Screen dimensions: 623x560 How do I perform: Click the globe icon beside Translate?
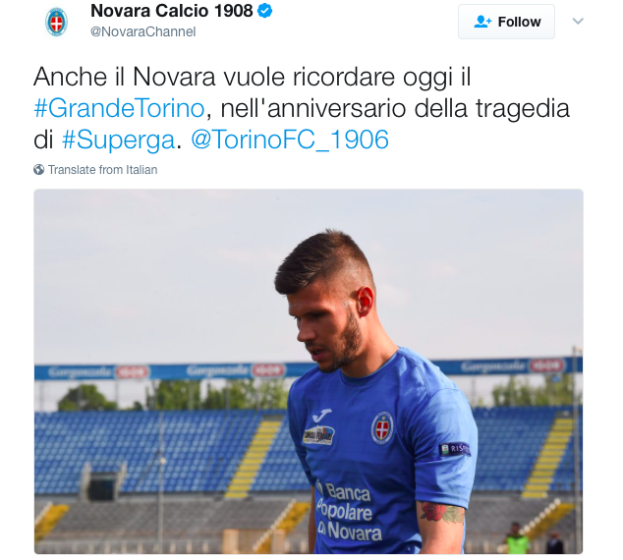39,170
